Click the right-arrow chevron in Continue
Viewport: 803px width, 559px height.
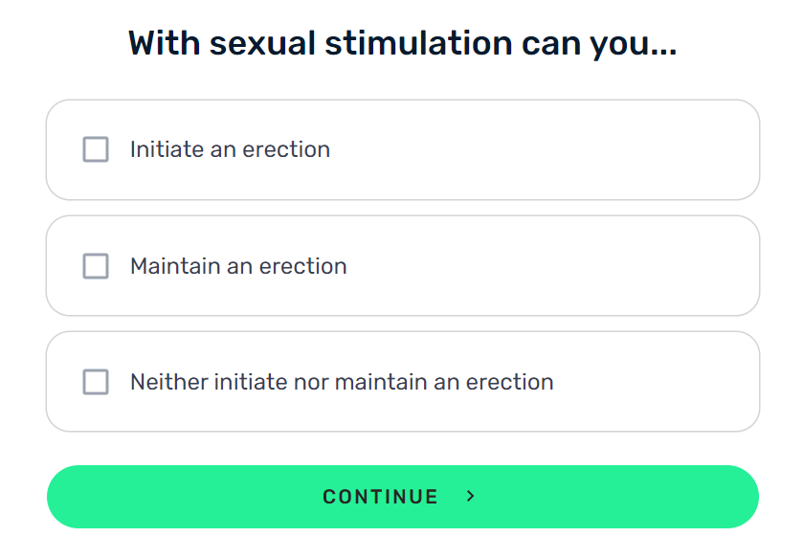tap(471, 496)
